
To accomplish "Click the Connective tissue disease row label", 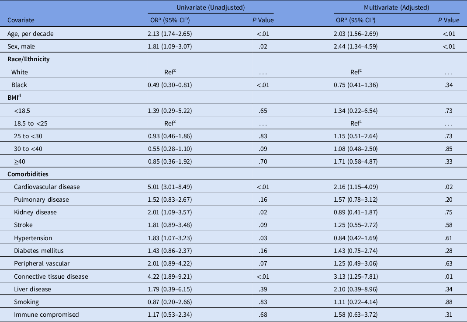I will tap(51, 276).
